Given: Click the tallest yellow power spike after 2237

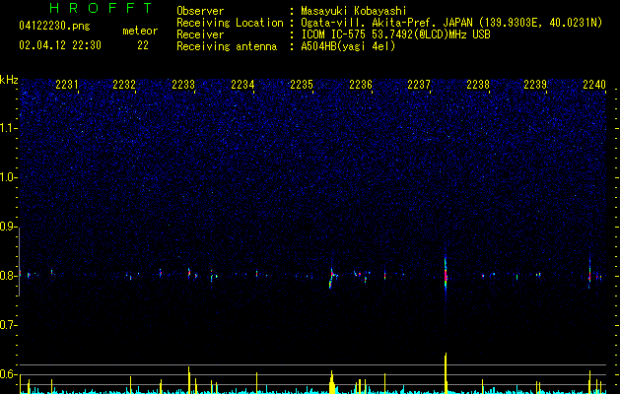Looking at the screenshot, I should coord(446,373).
